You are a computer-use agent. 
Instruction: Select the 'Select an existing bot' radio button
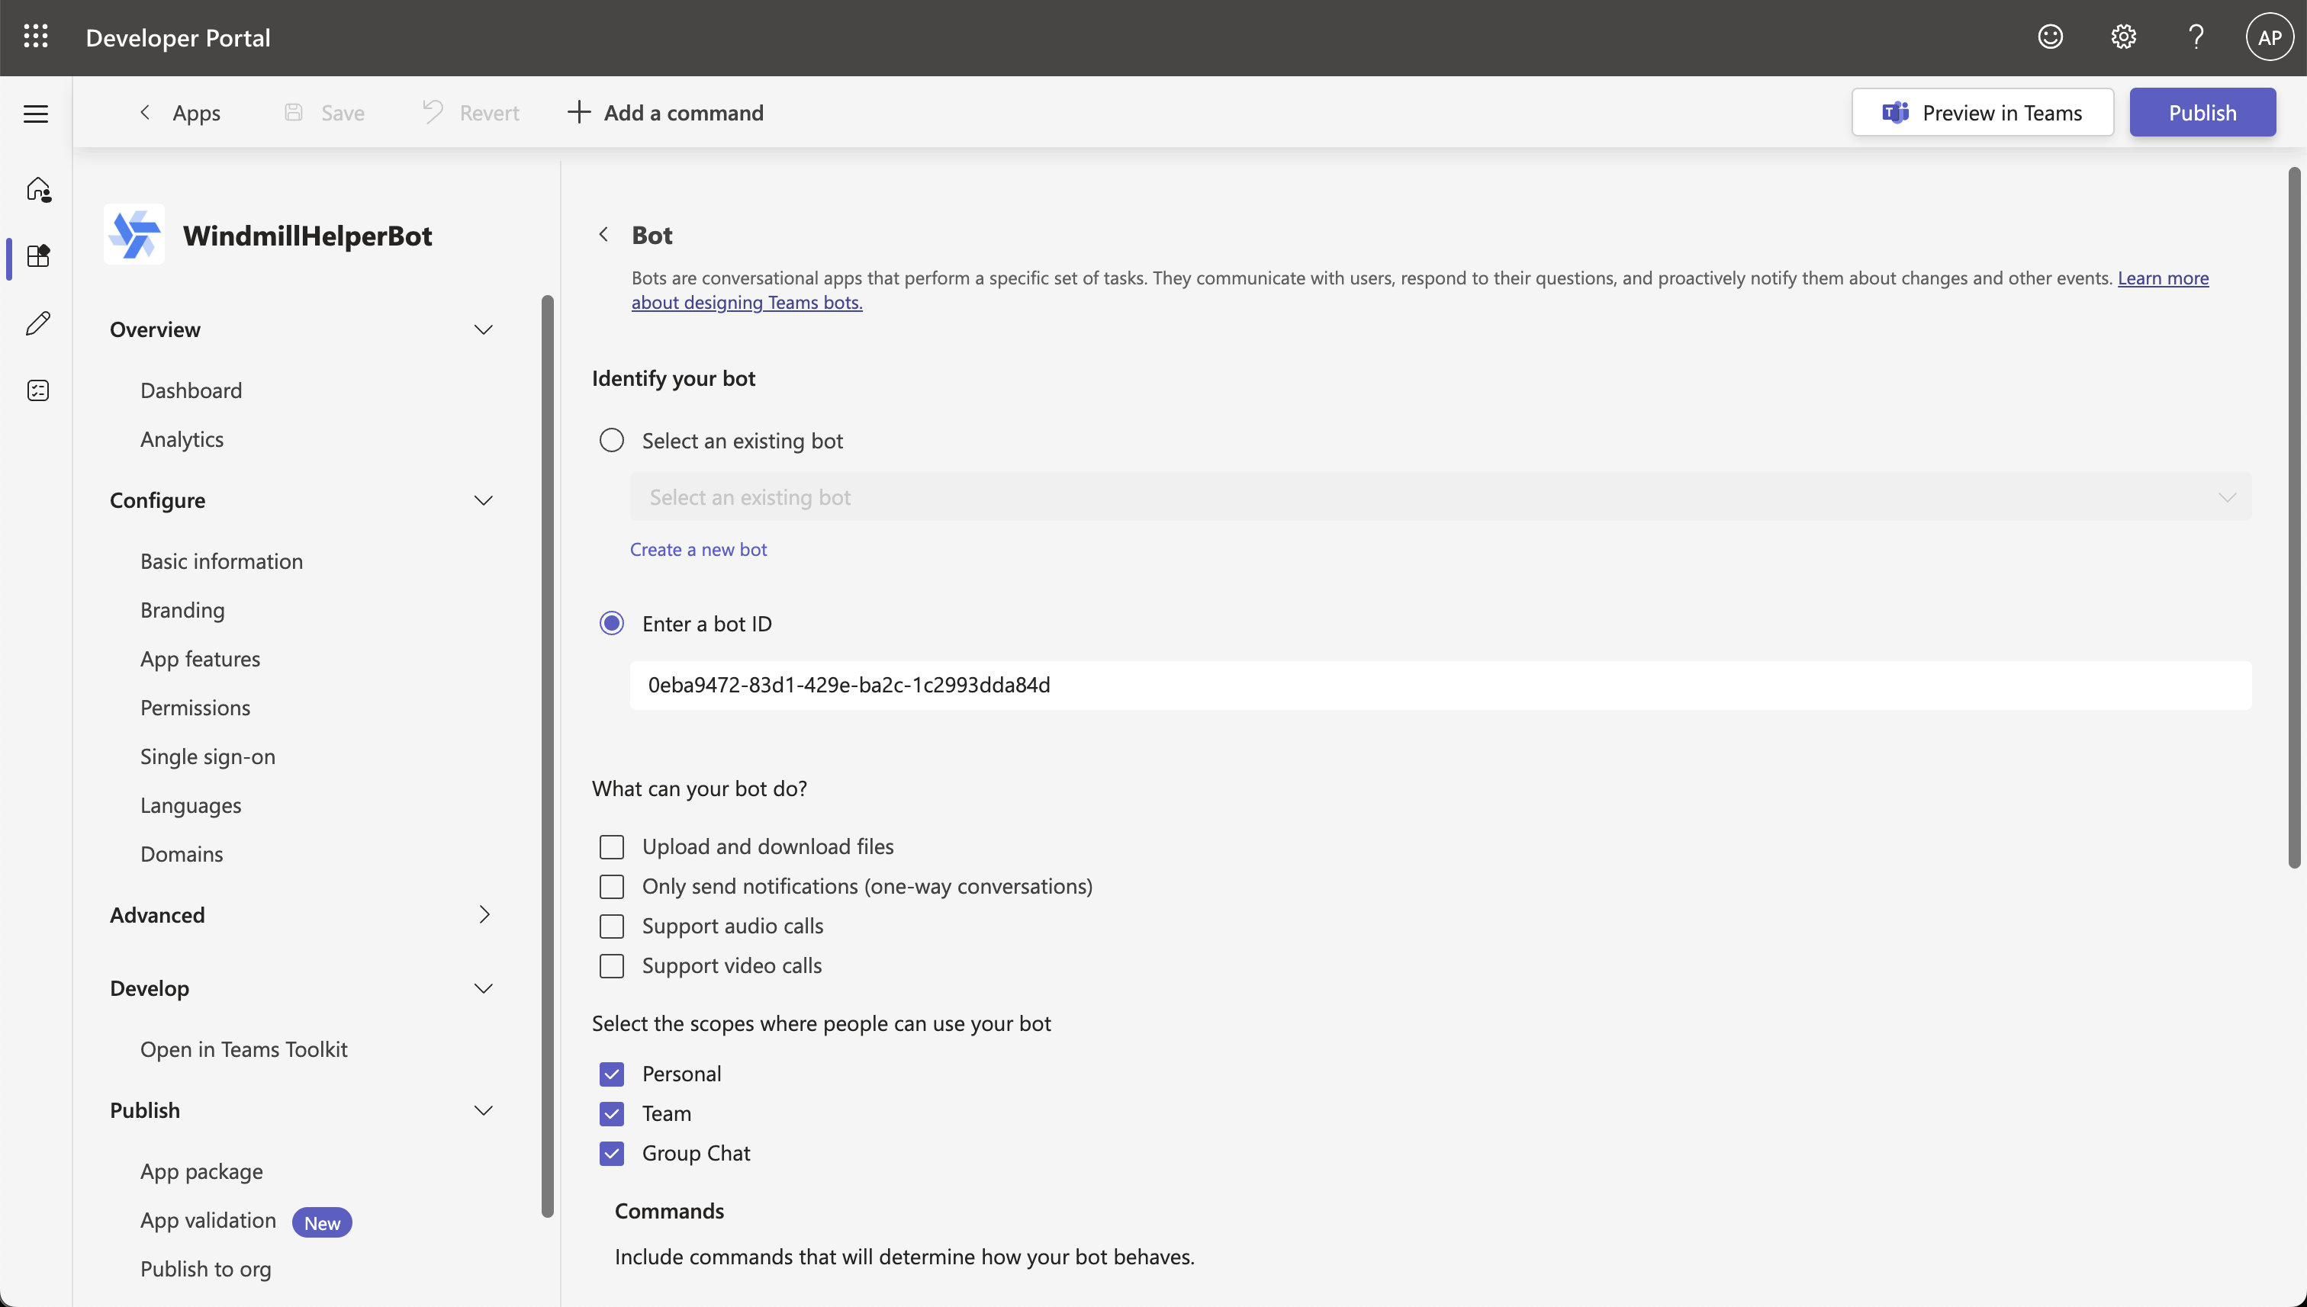[x=612, y=440]
